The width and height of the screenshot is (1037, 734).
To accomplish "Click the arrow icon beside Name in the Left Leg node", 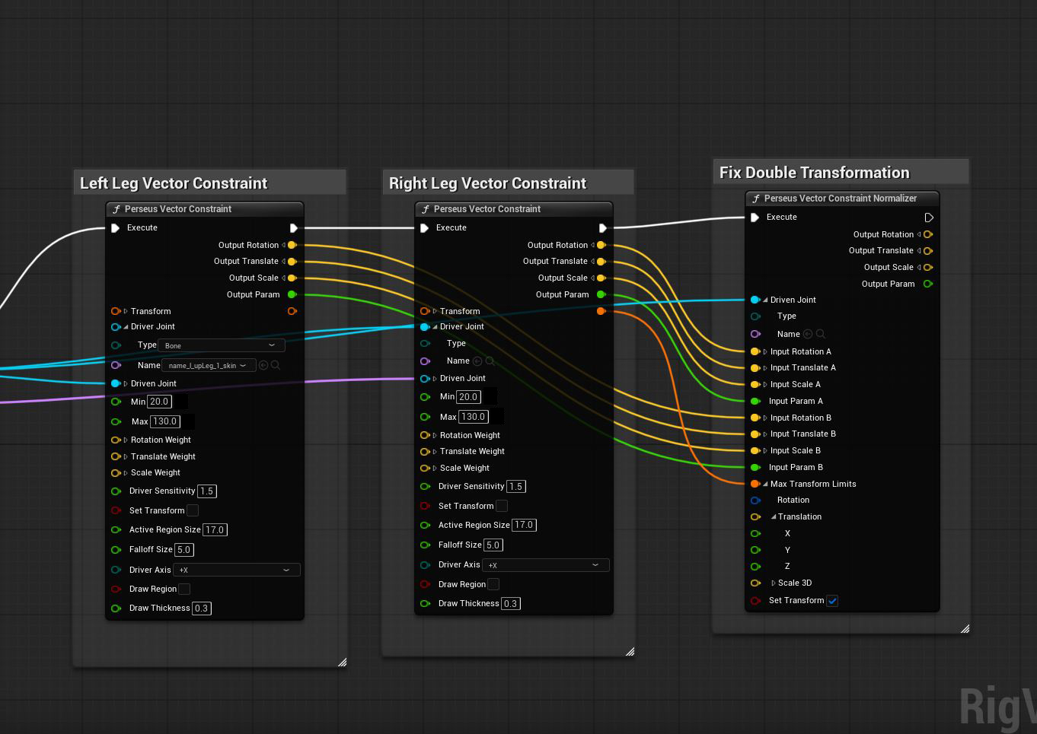I will [263, 365].
